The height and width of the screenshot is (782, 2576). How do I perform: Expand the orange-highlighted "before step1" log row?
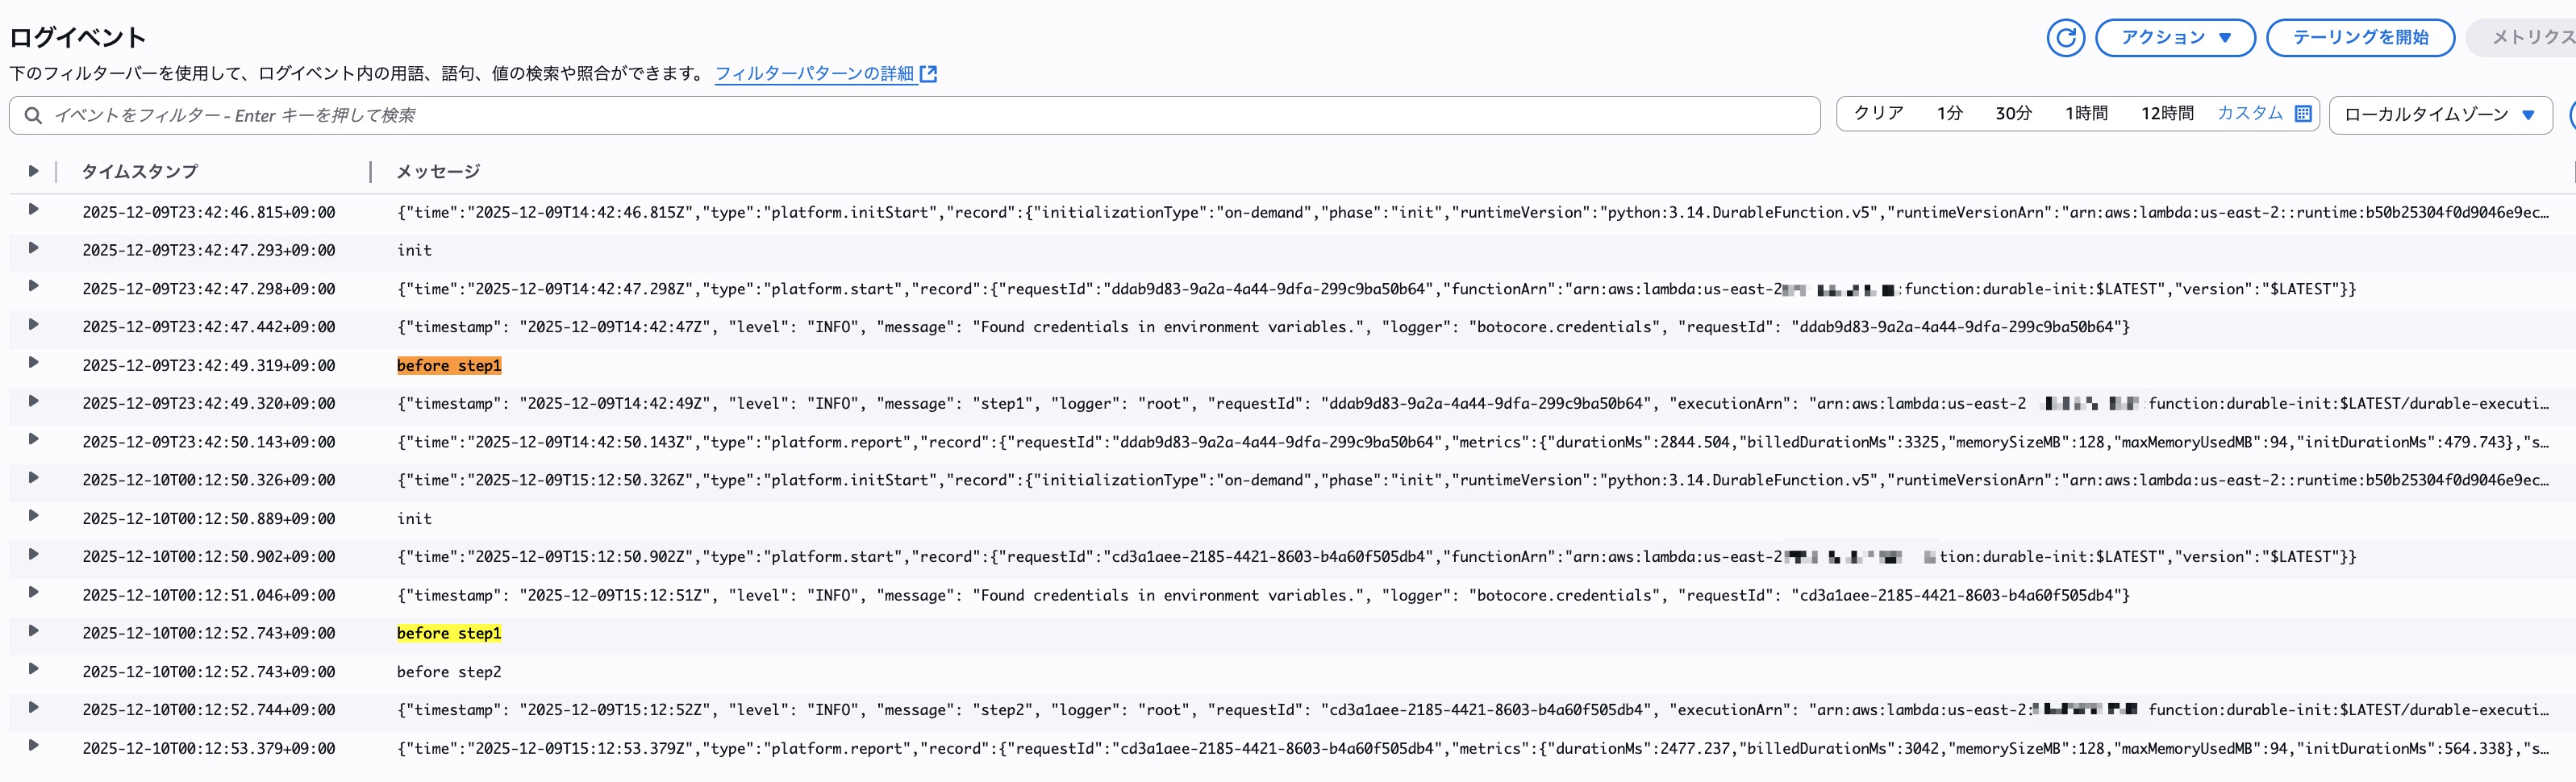(33, 363)
